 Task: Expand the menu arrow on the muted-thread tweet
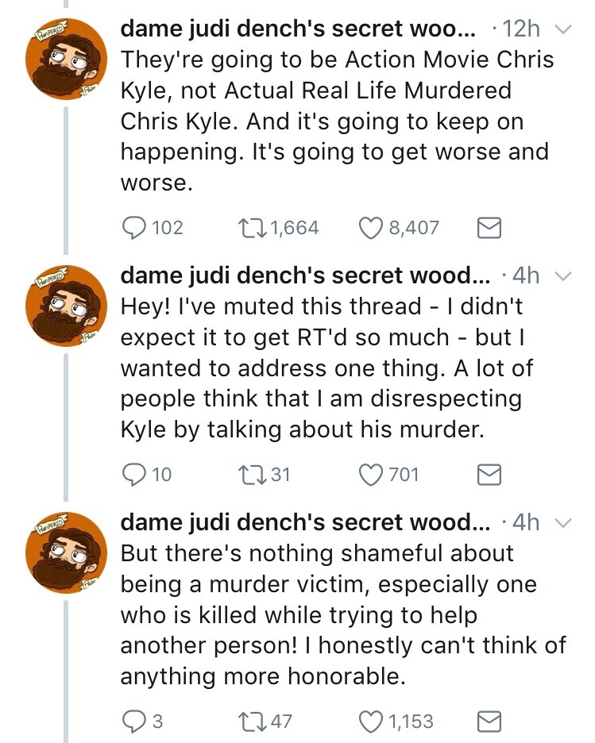click(562, 277)
